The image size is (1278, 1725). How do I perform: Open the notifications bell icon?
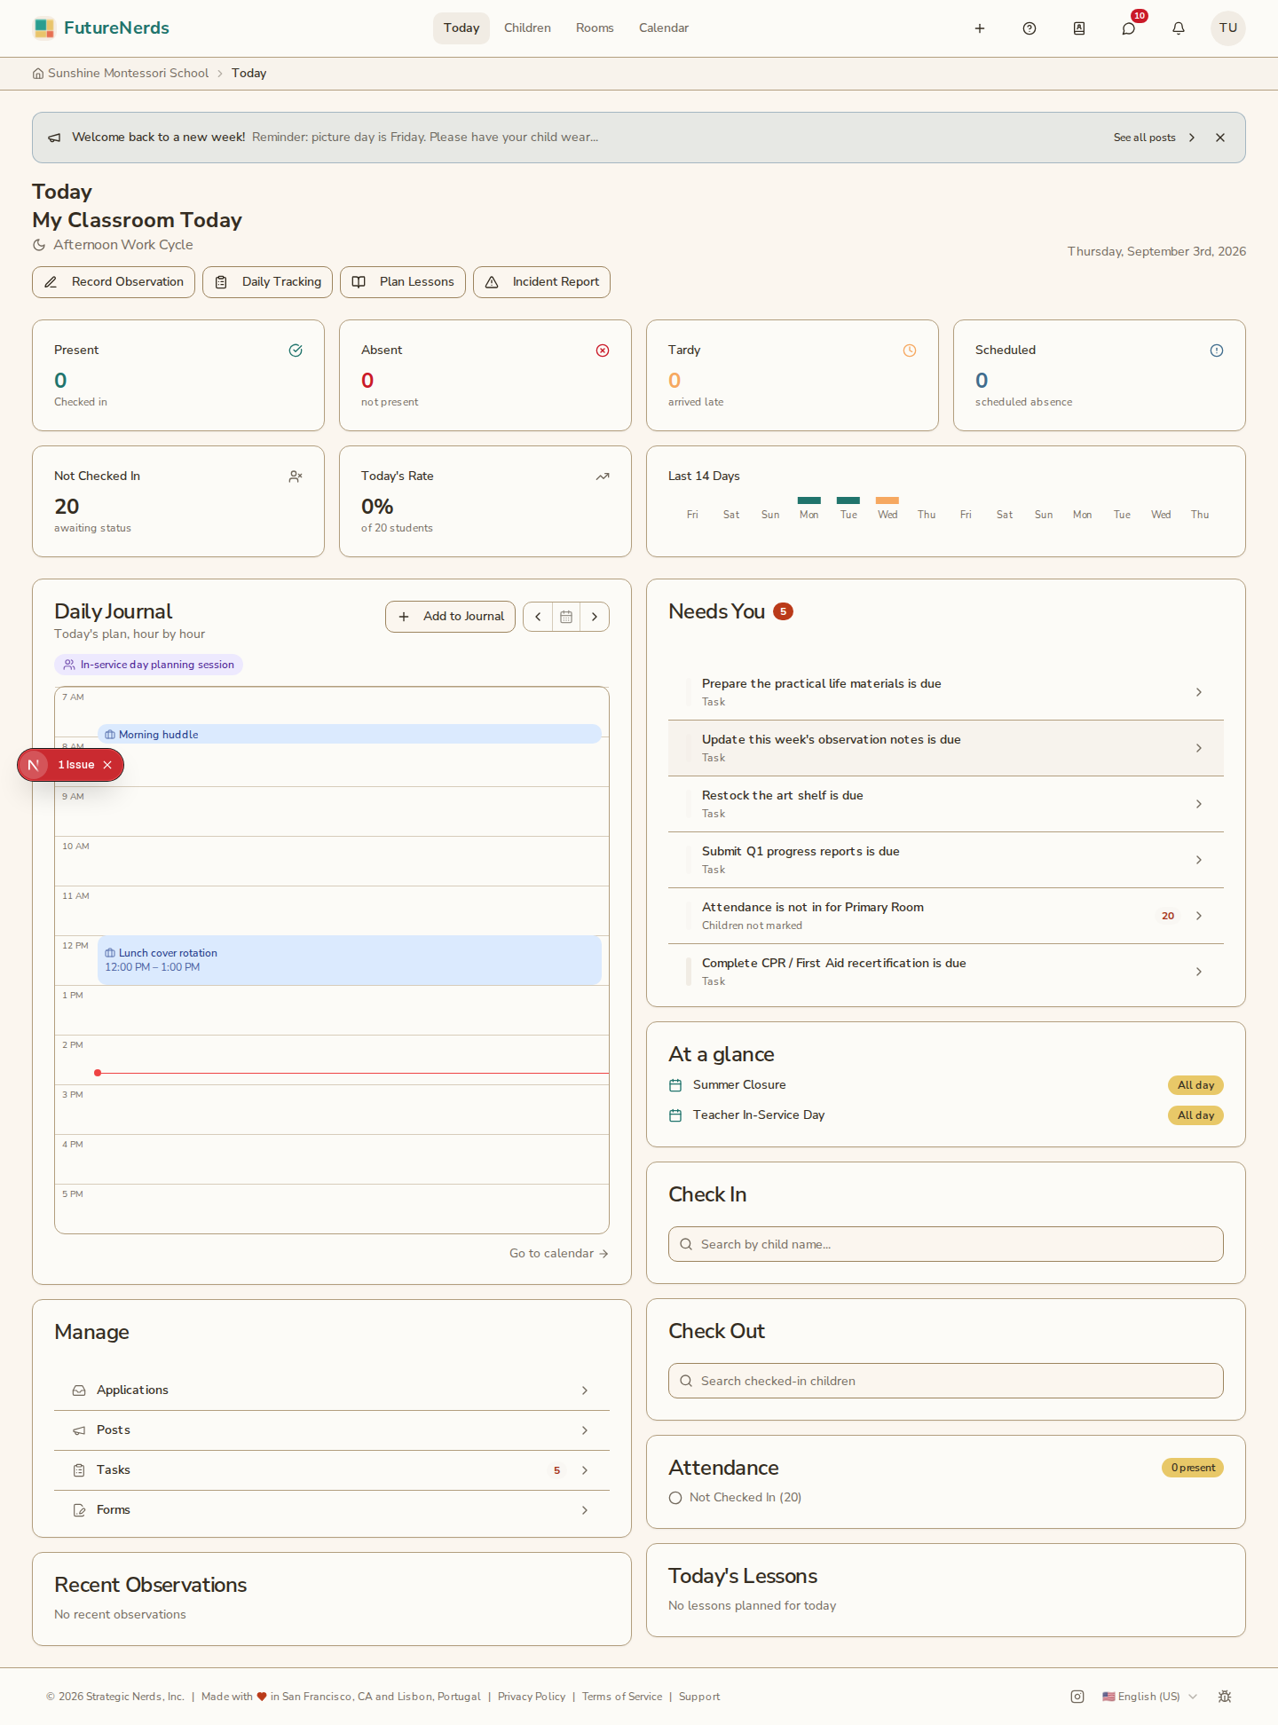[x=1179, y=28]
